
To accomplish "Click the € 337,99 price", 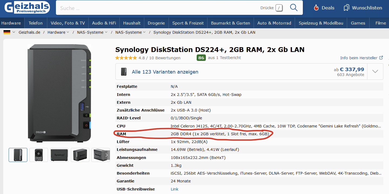I will [352, 70].
